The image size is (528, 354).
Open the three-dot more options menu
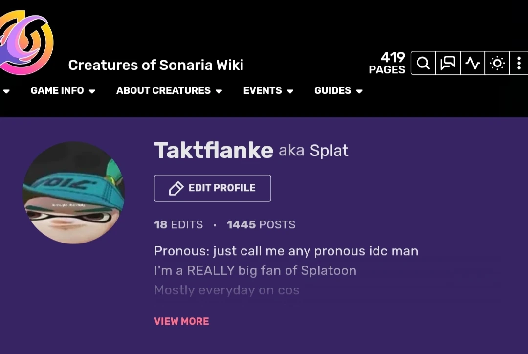(519, 64)
